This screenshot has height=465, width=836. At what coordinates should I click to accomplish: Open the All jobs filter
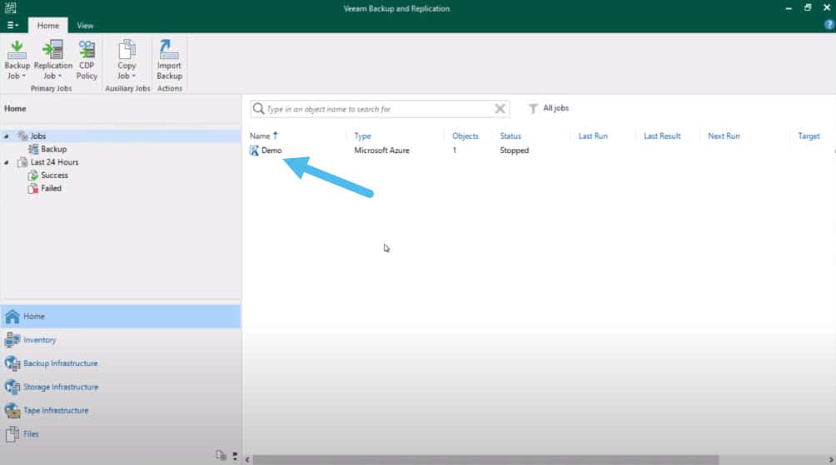tap(549, 108)
